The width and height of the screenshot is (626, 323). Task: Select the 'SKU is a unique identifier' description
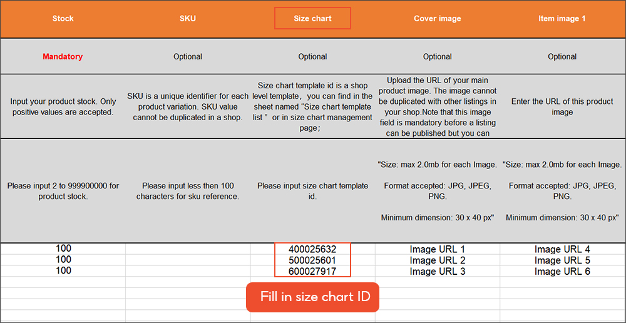(x=188, y=106)
